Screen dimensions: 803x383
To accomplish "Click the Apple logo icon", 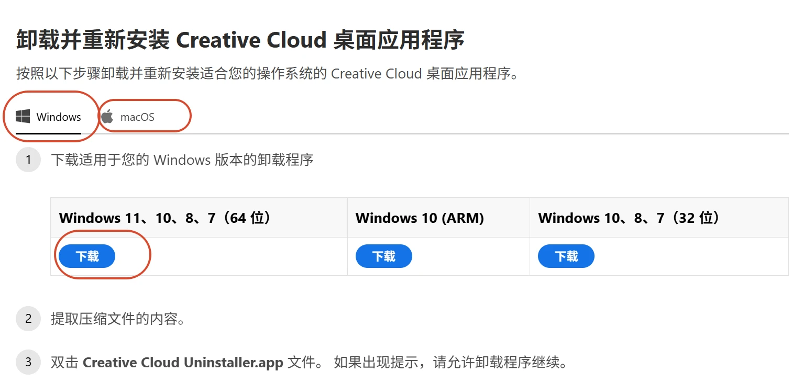I will pos(107,117).
